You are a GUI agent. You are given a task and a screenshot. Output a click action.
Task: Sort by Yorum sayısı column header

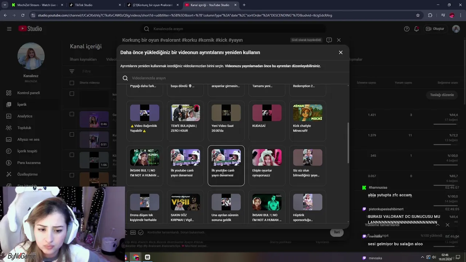(403, 83)
